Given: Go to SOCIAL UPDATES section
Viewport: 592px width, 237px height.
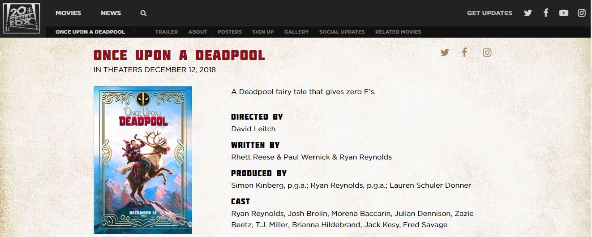Looking at the screenshot, I should [x=342, y=32].
